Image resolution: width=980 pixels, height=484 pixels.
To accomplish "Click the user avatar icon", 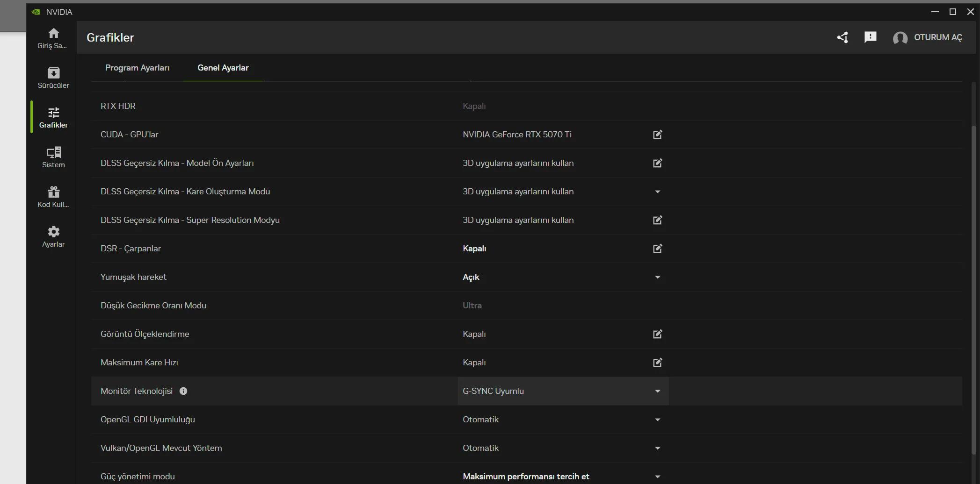I will (x=900, y=38).
